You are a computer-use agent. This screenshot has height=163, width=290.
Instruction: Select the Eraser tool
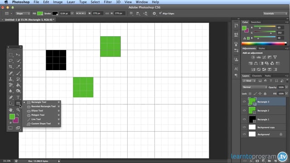pyautogui.click(x=10, y=85)
